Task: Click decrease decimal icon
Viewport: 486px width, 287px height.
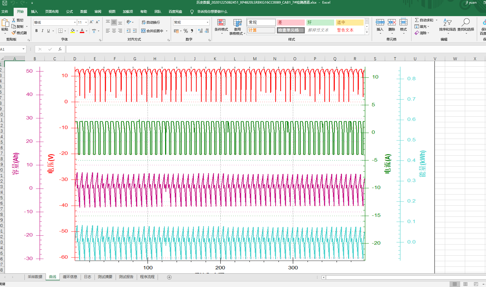Action: coord(207,31)
